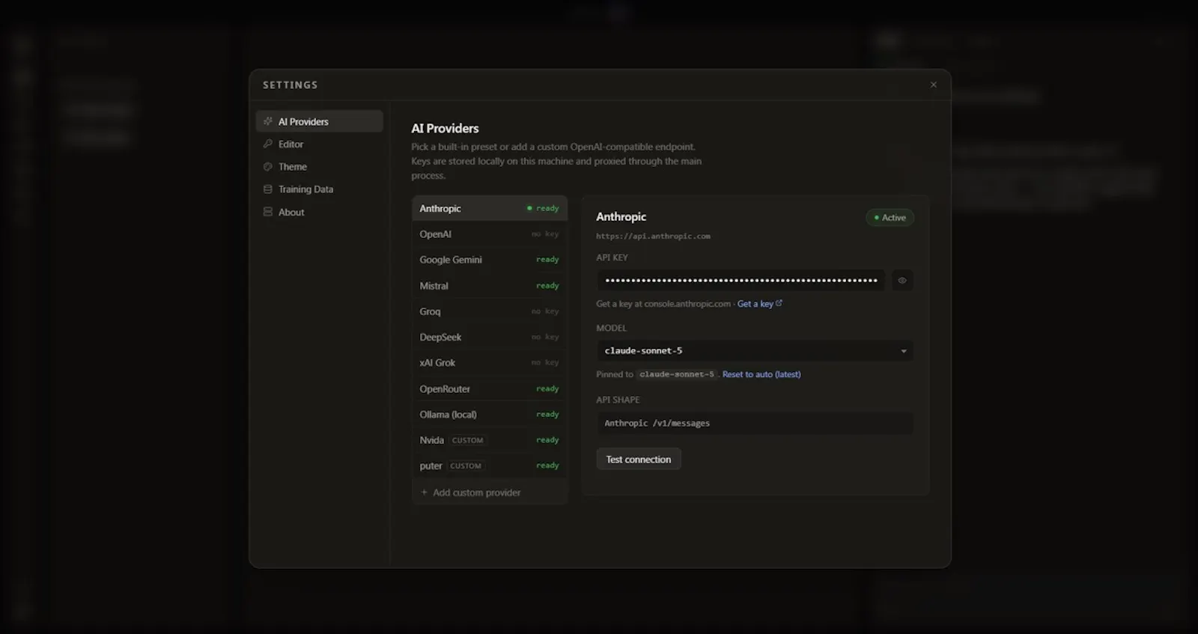Image resolution: width=1198 pixels, height=634 pixels.
Task: Click the Anthropic /v1/messages API shape field
Action: click(x=755, y=423)
